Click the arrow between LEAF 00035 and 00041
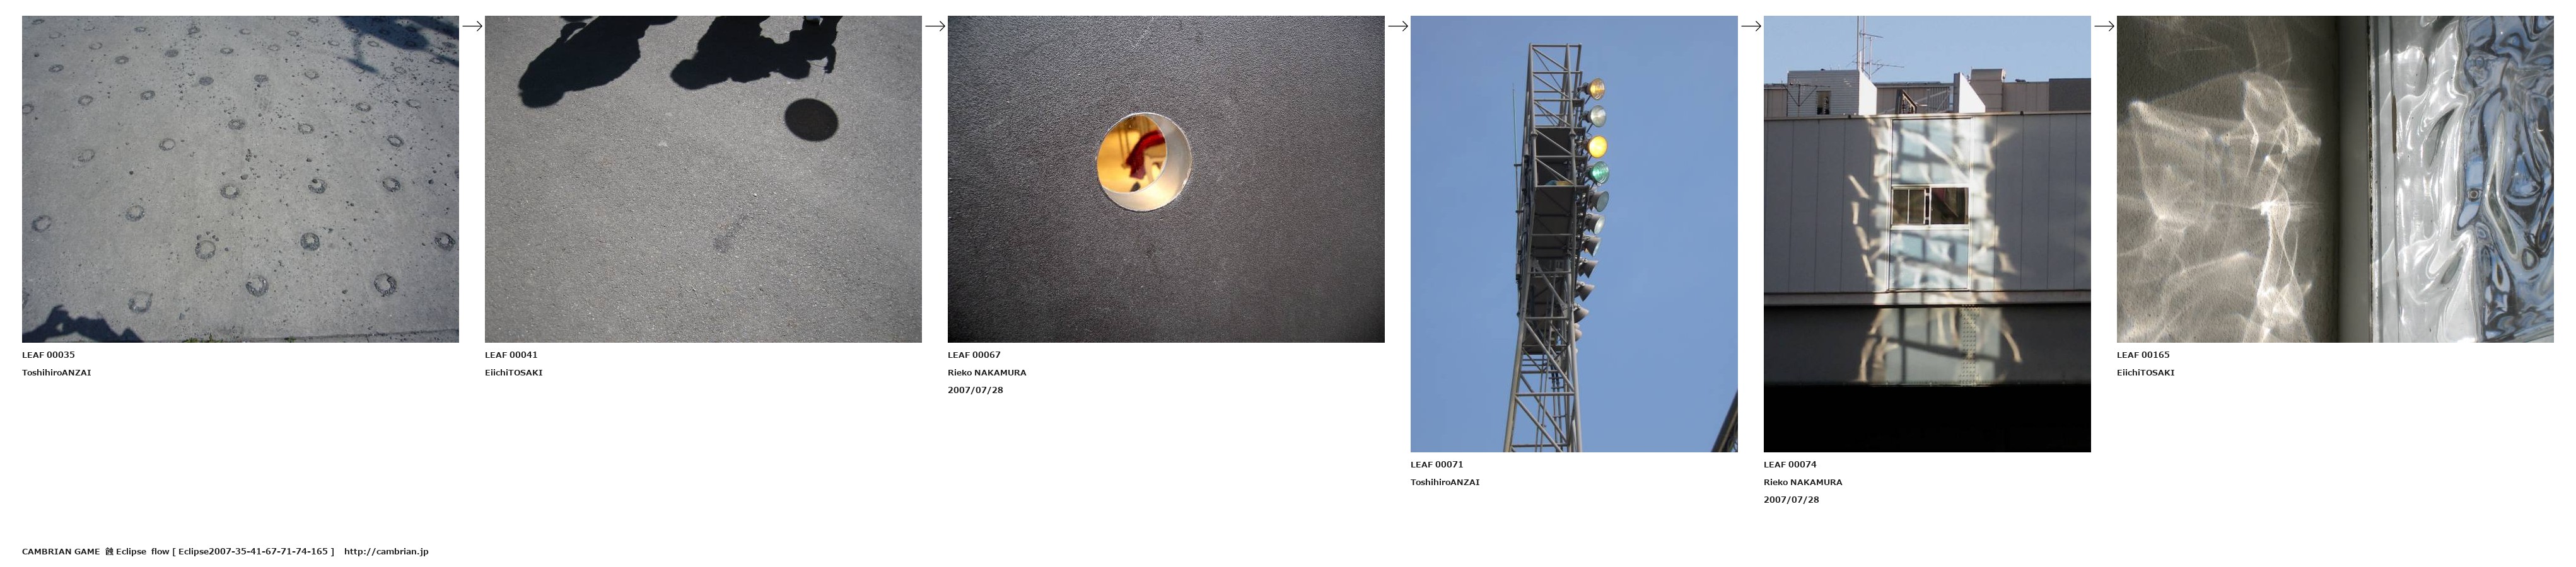Screen dimensions: 2576x567 [x=472, y=26]
